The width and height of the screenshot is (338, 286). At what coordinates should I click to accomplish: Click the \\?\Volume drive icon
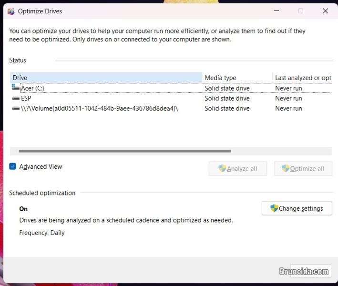[16, 109]
